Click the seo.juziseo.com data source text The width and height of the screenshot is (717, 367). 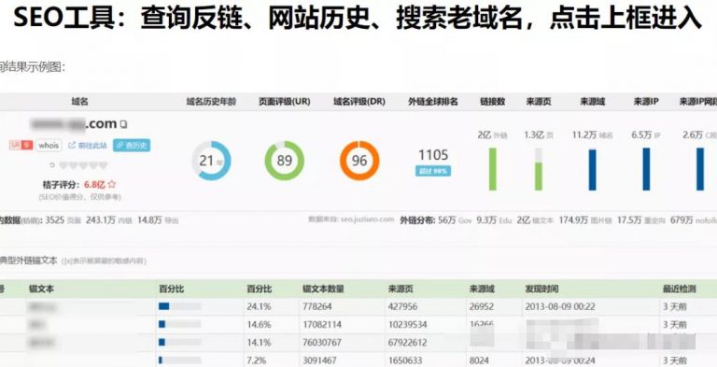[x=367, y=219]
